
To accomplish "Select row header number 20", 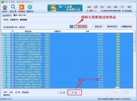I will pos(6,82).
